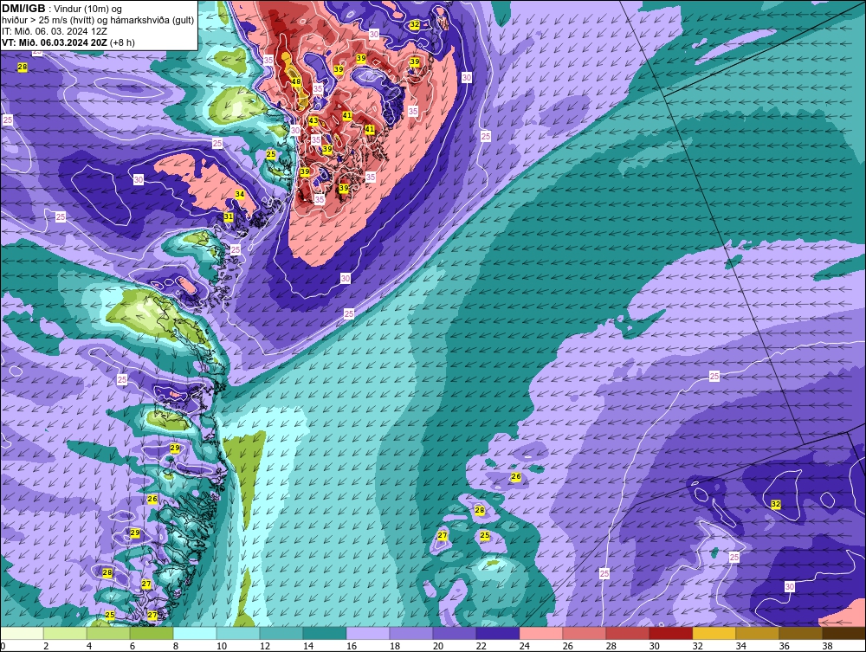
Task: Select the 6–8 m/s olive green swatch
Action: click(152, 633)
